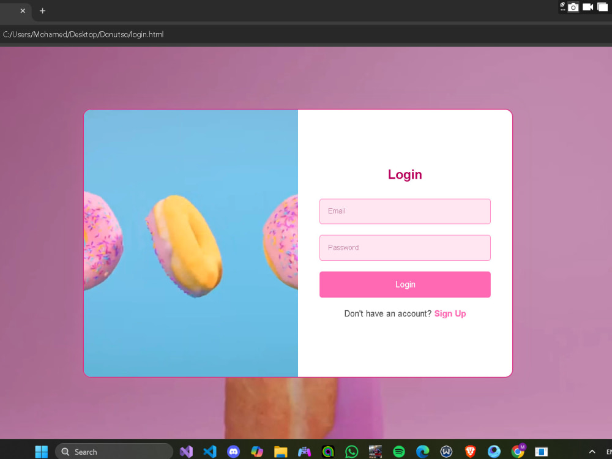
Task: Open Google Chrome from the taskbar
Action: pos(518,452)
